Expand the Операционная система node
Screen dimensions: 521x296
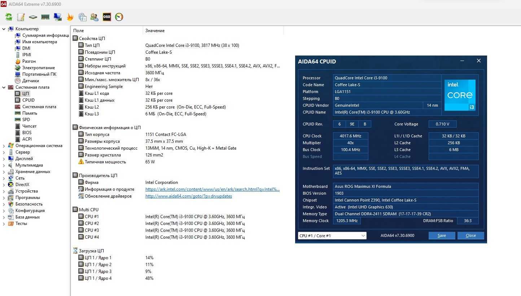point(4,146)
